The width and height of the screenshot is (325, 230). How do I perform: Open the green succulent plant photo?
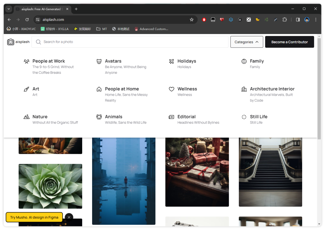pos(50,186)
